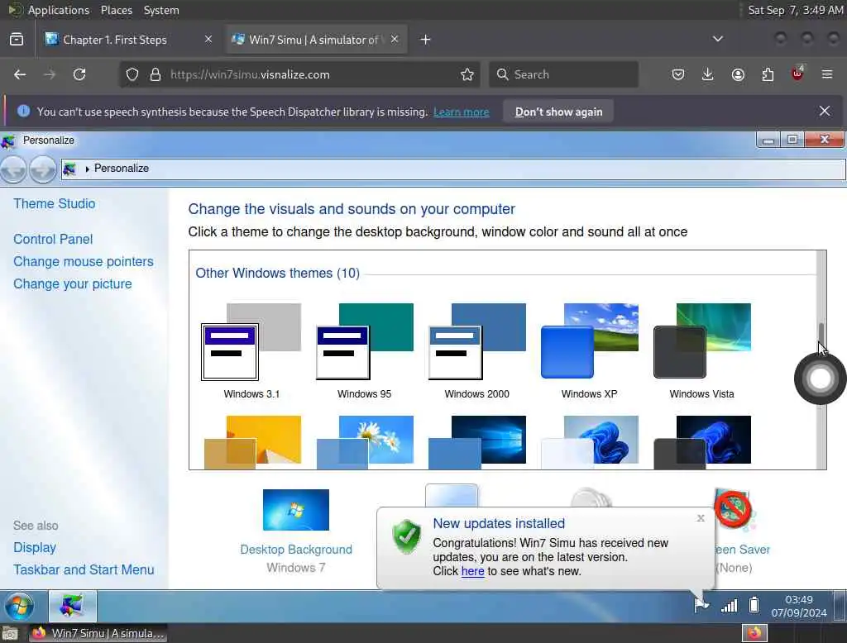Image resolution: width=847 pixels, height=643 pixels.
Task: Open the System menu
Action: point(161,10)
